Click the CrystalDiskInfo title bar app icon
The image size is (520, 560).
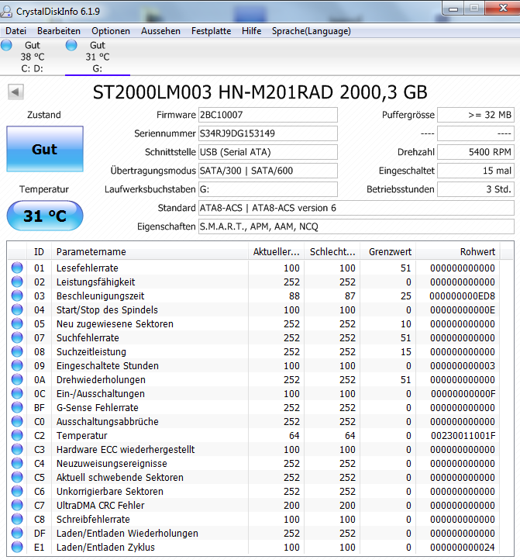(x=6, y=11)
